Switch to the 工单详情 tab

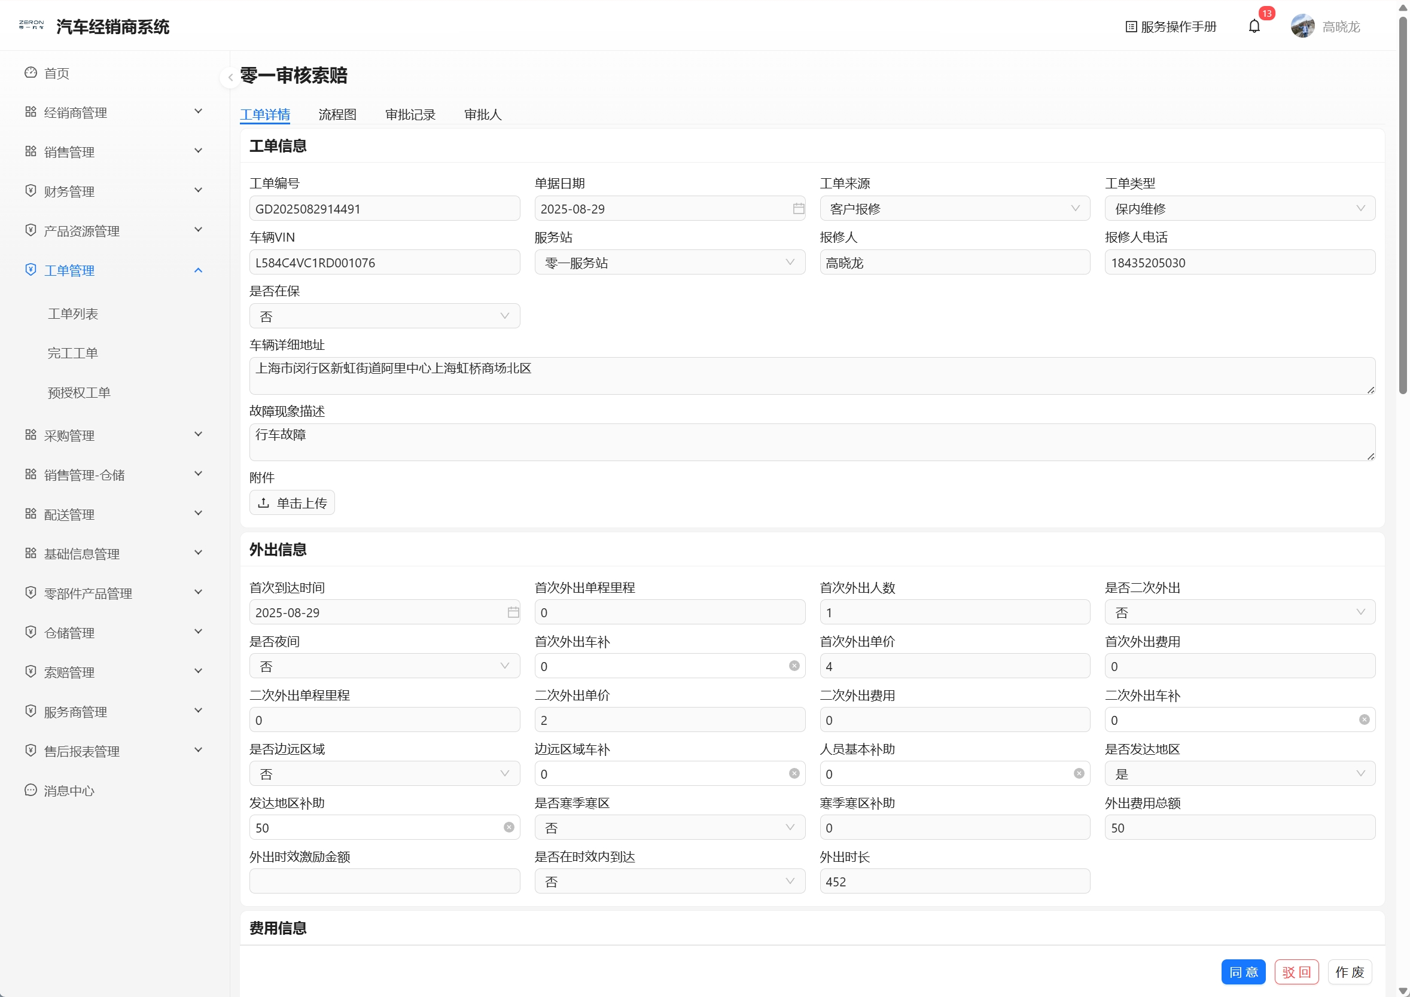tap(264, 114)
